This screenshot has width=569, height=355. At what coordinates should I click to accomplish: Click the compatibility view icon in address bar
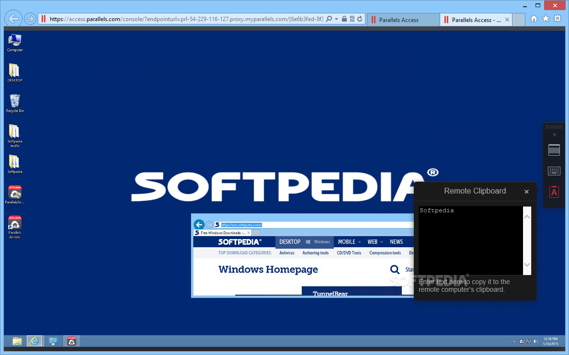click(x=352, y=19)
